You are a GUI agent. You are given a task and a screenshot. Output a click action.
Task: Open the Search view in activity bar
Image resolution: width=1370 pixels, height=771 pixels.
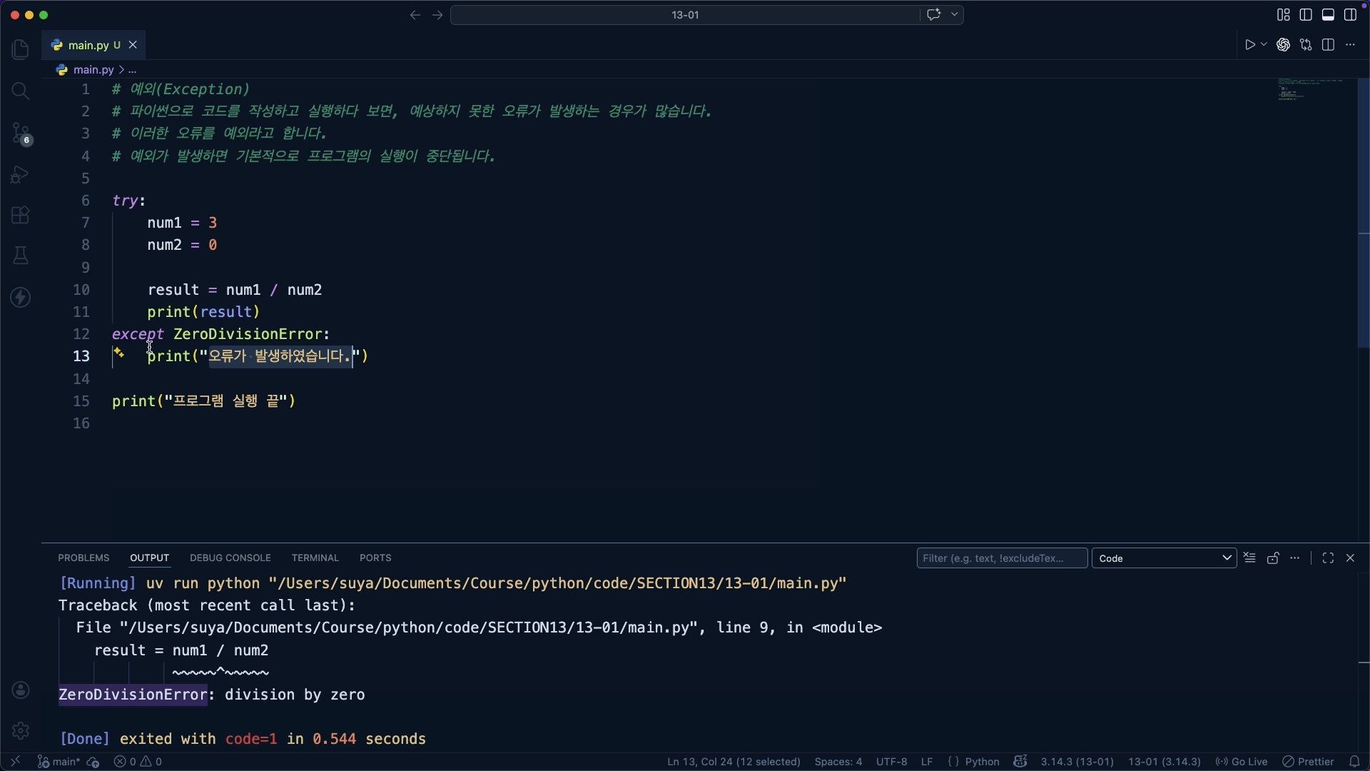(x=20, y=91)
